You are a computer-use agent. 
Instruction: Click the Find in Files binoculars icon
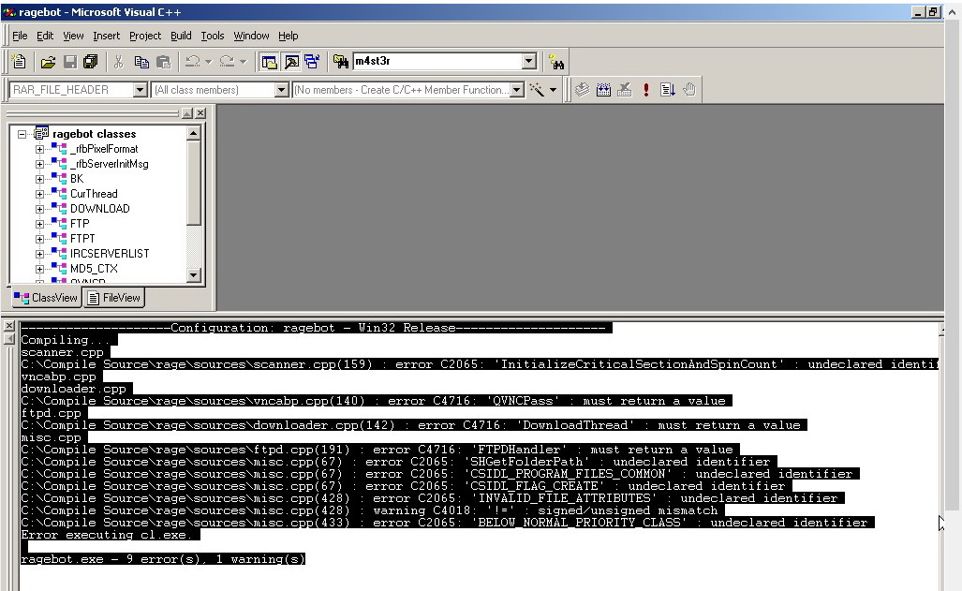coord(341,62)
